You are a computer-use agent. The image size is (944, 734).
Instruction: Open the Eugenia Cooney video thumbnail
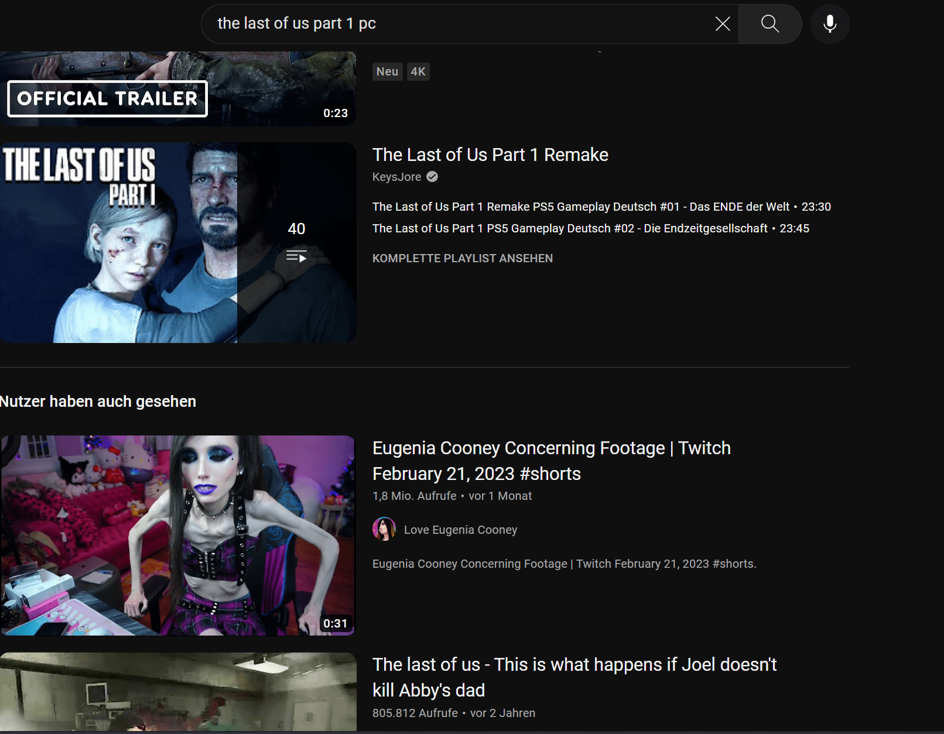tap(178, 535)
